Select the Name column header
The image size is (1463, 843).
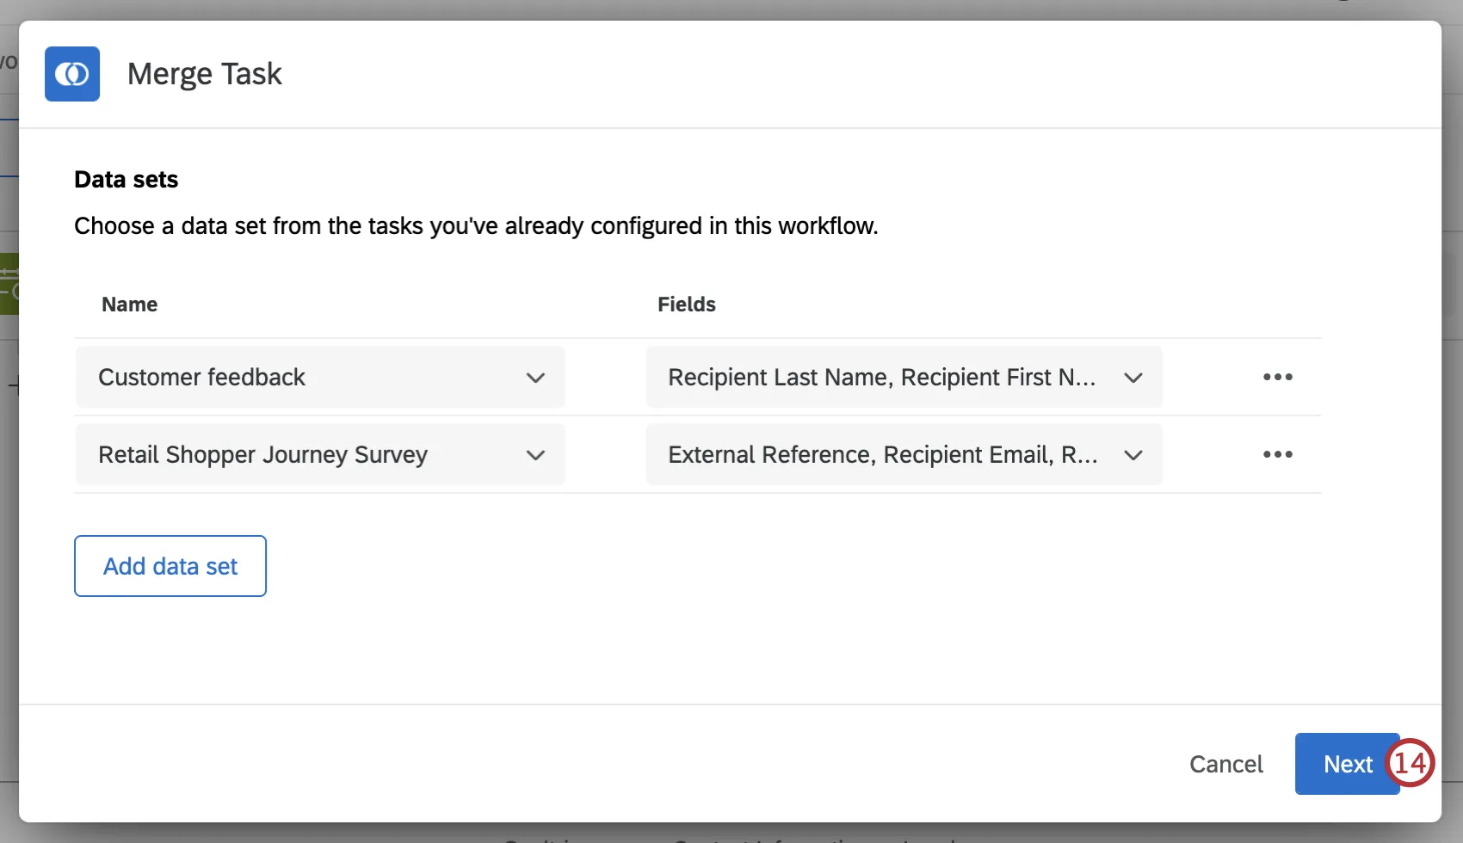click(129, 304)
